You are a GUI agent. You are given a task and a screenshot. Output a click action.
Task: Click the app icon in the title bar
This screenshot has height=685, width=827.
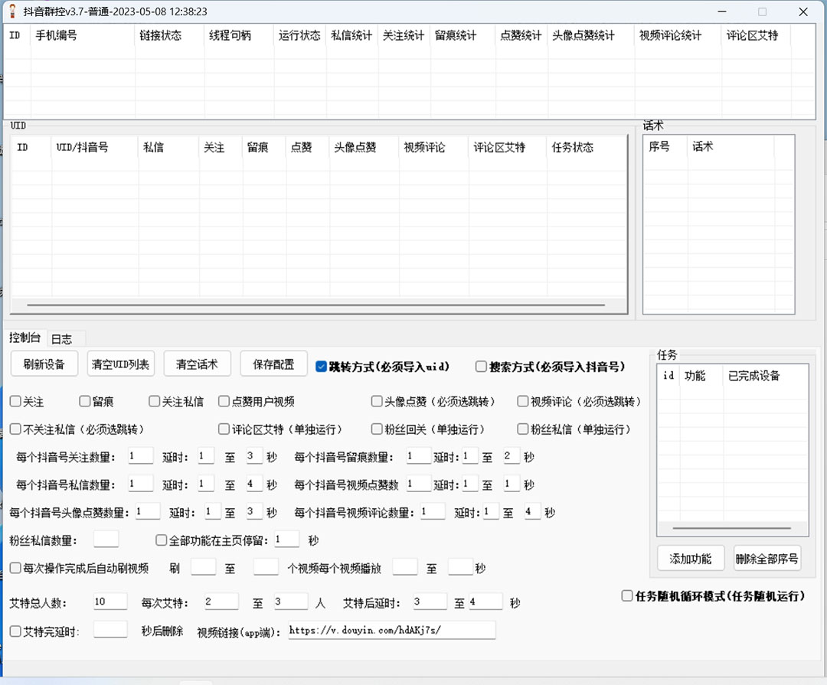[14, 11]
